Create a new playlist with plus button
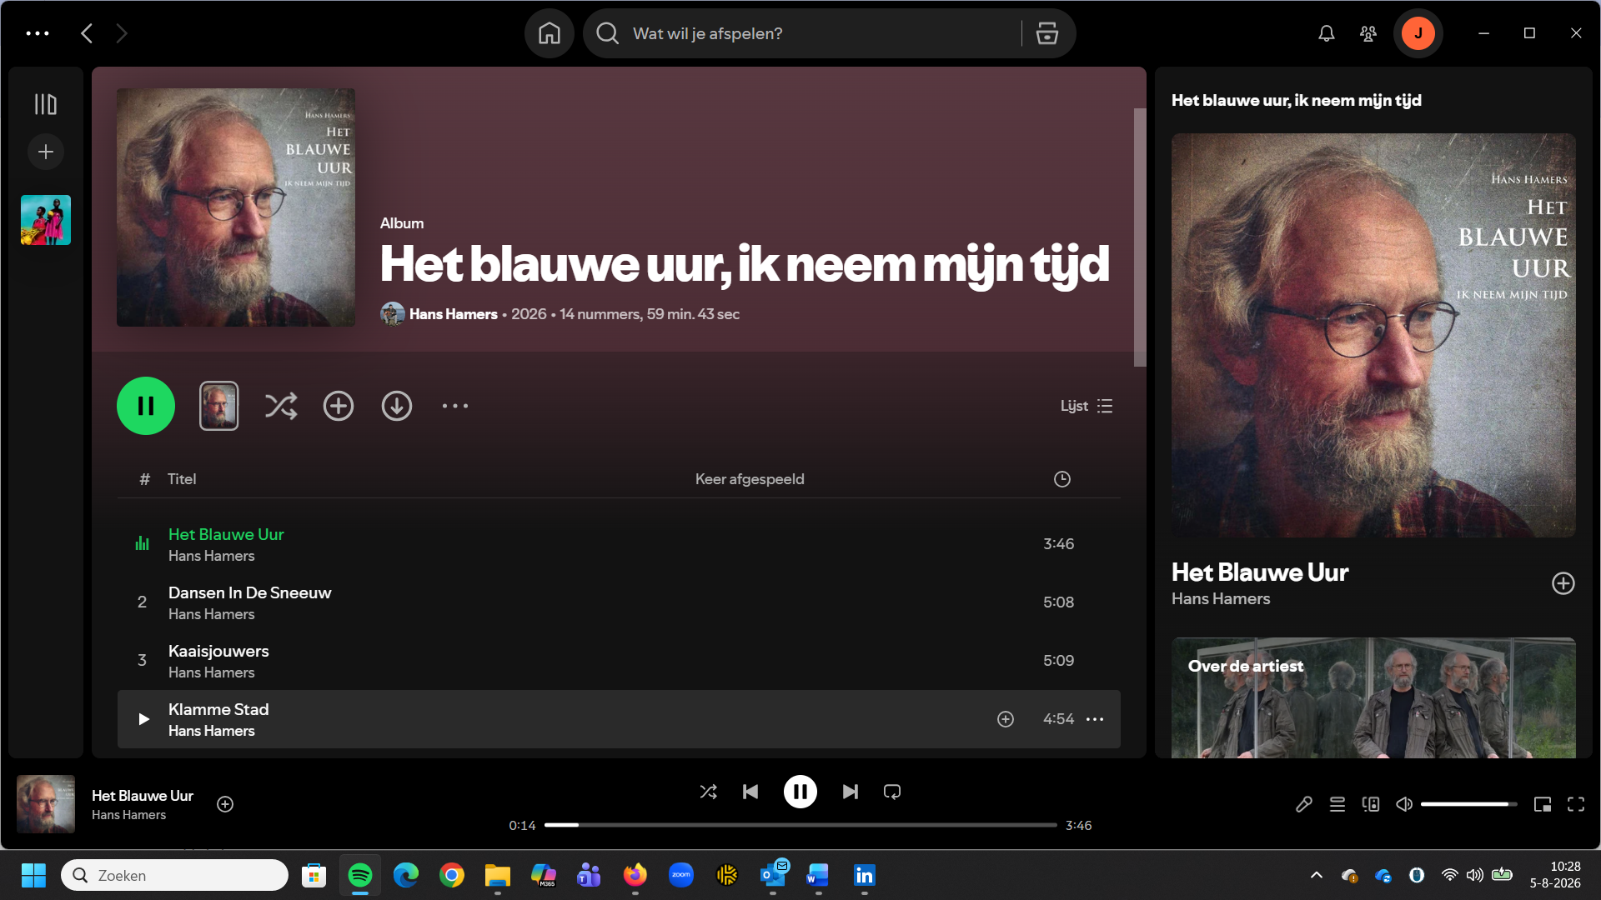Screen dimensions: 1601x900 pyautogui.click(x=46, y=152)
